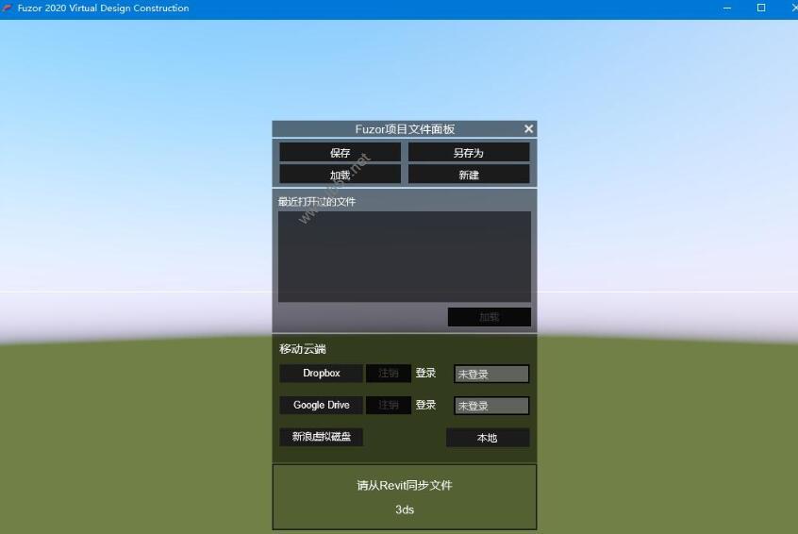This screenshot has height=534, width=798.
Task: Click the 新建 (New) button
Action: pos(469,175)
